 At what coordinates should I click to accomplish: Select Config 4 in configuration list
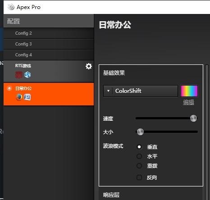pos(49,55)
